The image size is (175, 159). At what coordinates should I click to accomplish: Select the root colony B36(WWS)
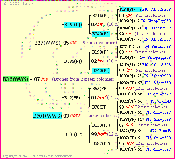tap(16, 79)
